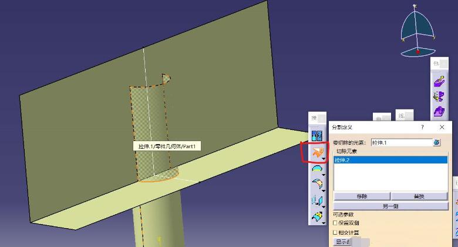
Task: Click the 移除 (Remove) button
Action: pos(362,196)
